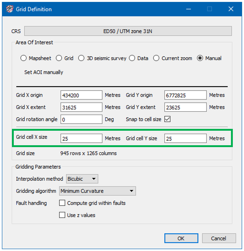Select the Data radio button

click(132, 58)
